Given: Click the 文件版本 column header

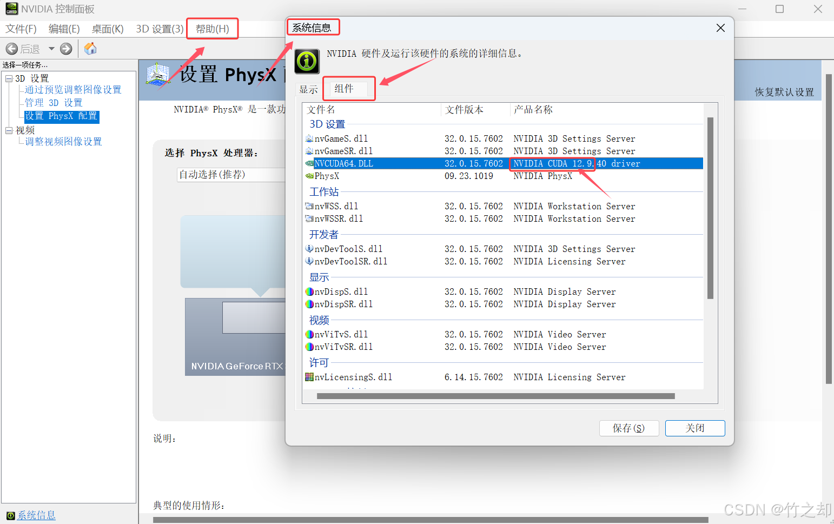Looking at the screenshot, I should tap(476, 110).
